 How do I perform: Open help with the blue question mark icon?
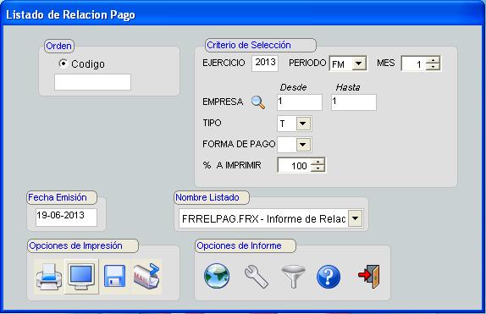click(x=329, y=277)
